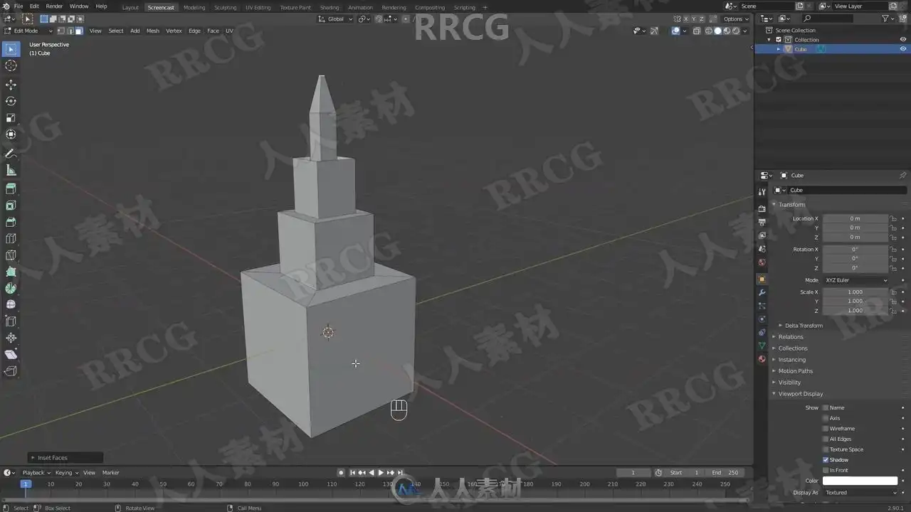Viewport: 911px width, 512px height.
Task: Toggle X-ray view in the header
Action: pos(697,31)
